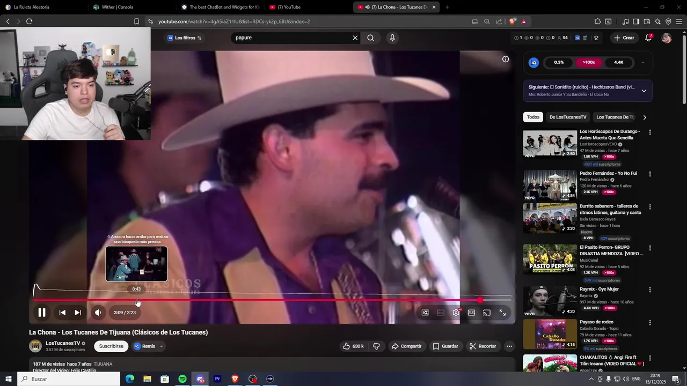687x386 pixels.
Task: Open the Los filtros search filter menu
Action: coord(184,38)
